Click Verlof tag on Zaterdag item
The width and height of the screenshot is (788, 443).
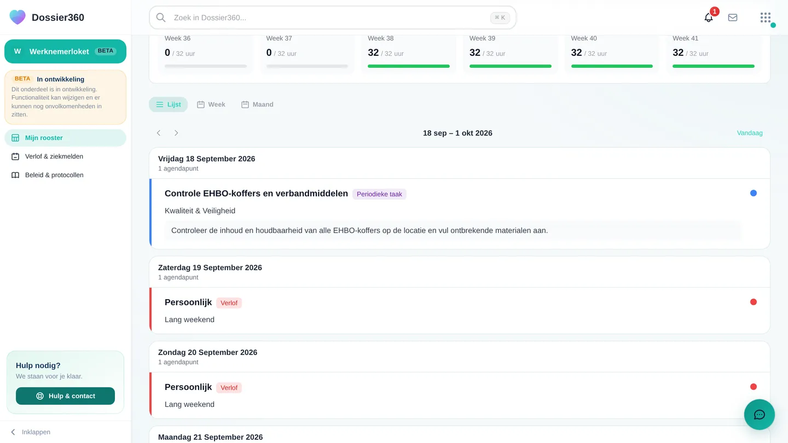[x=229, y=303]
